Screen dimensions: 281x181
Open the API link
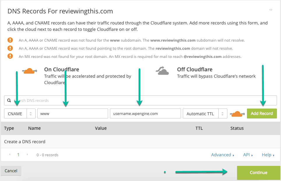(x=248, y=155)
